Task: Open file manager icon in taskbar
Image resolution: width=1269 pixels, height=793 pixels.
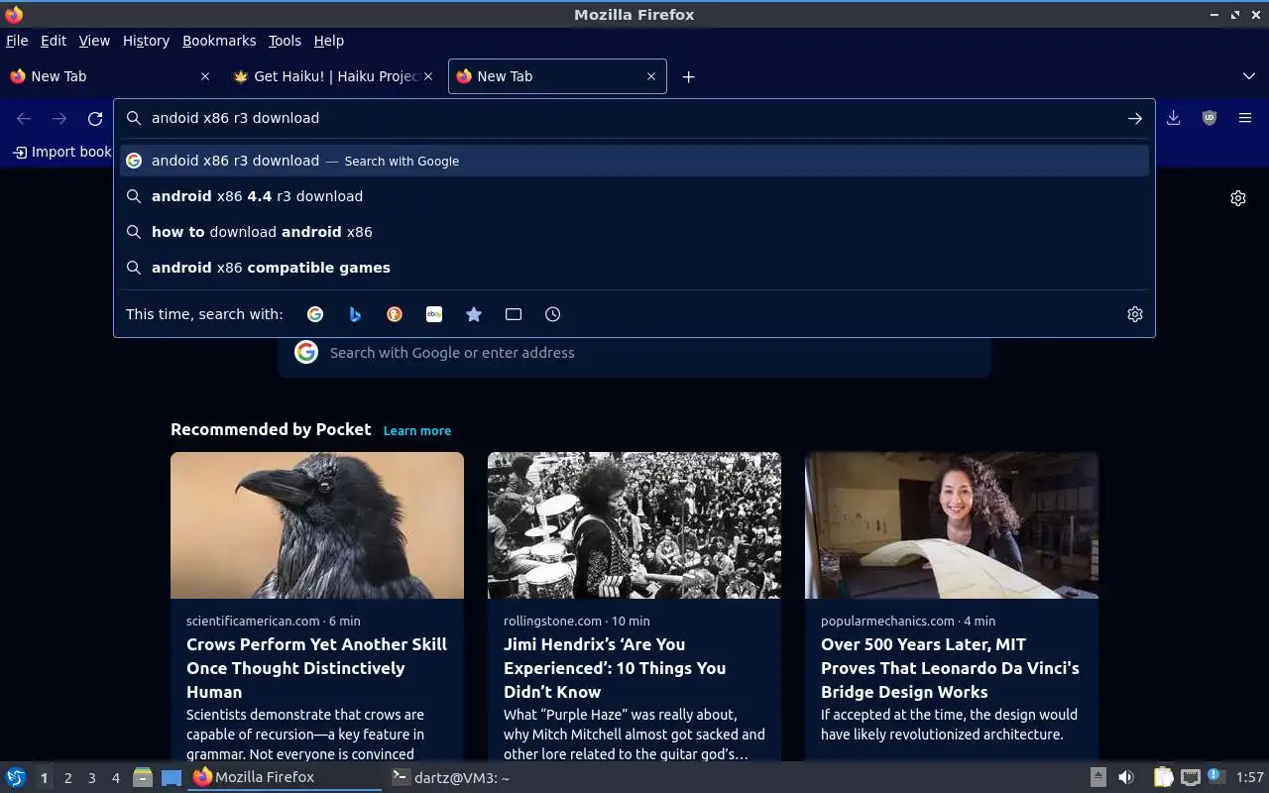Action: pos(143,777)
